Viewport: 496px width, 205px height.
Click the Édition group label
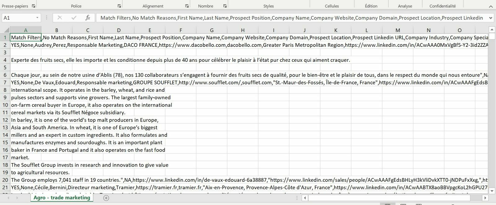pos(371,6)
